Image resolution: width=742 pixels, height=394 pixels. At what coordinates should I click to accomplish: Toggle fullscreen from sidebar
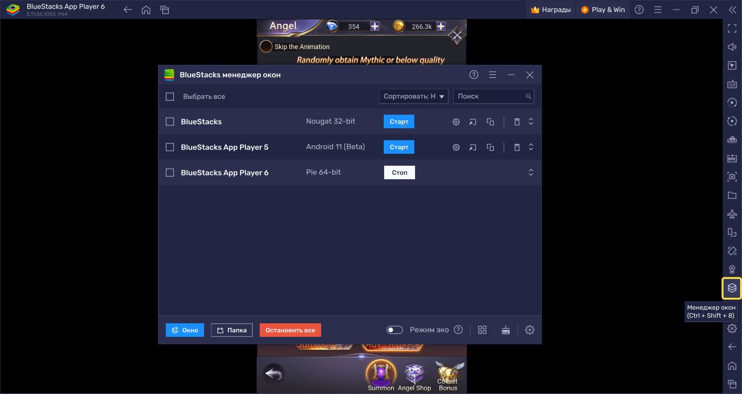(x=732, y=28)
